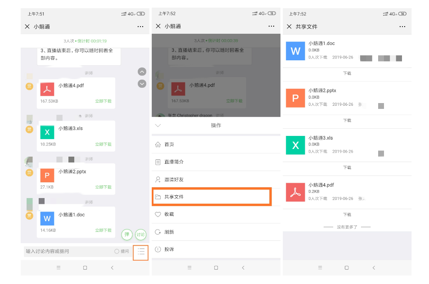429x284 pixels.
Task: Click the 小鹅通1.doc file name in 共享文件
Action: 321,43
